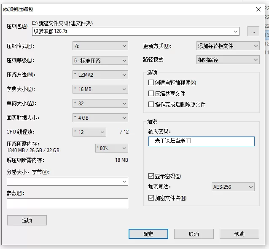This screenshot has height=249, width=269.
Task: Click into the password input field
Action: 202,141
